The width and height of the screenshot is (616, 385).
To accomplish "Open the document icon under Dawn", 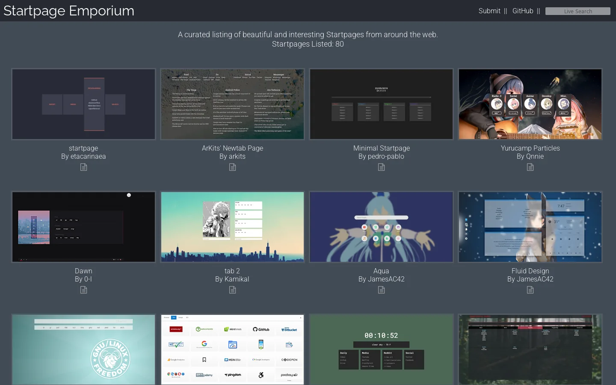I will click(83, 290).
